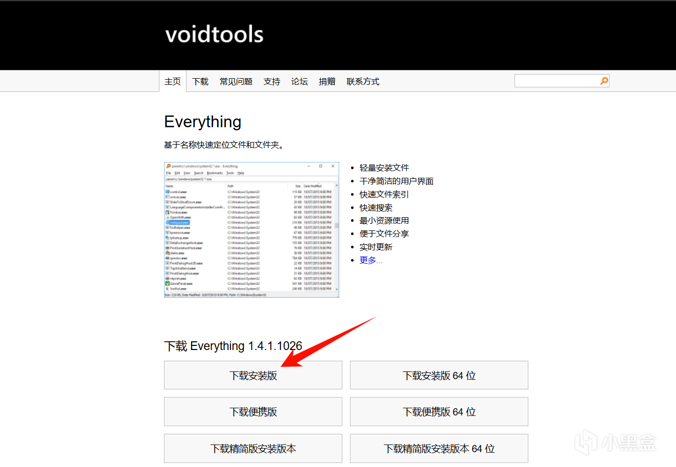
Task: Click the 轻量安装文件 bullet text
Action: 384,168
